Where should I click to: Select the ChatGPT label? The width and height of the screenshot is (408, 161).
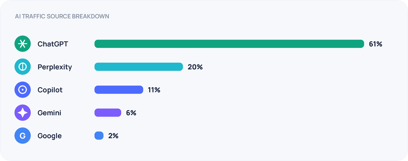coord(53,44)
